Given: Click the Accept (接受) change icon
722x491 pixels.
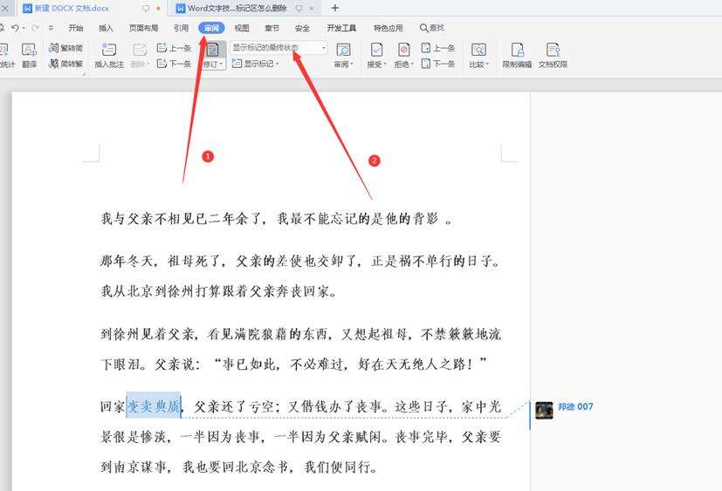Looking at the screenshot, I should pyautogui.click(x=376, y=50).
